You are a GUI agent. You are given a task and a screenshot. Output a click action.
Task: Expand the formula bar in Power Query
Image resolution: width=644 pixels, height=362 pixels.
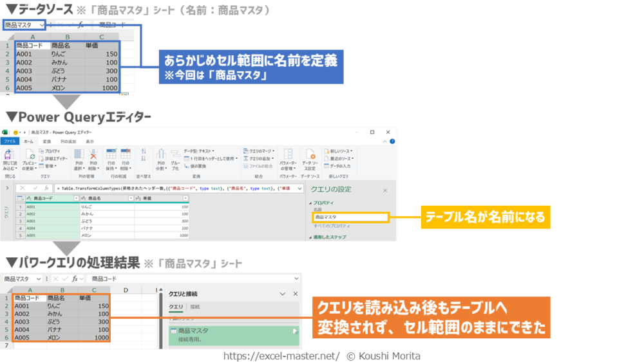300,188
